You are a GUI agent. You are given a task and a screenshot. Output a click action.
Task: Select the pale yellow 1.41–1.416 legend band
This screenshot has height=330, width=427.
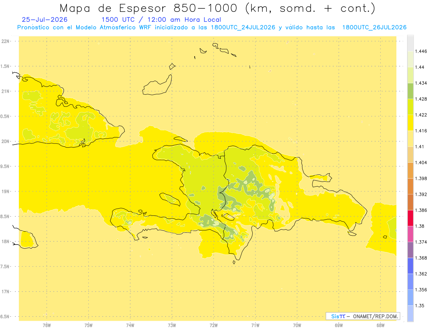pyautogui.click(x=410, y=138)
